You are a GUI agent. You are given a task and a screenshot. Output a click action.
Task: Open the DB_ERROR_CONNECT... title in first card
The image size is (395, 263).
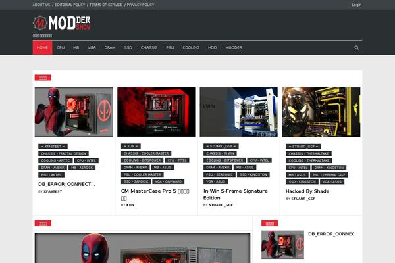[66, 184]
